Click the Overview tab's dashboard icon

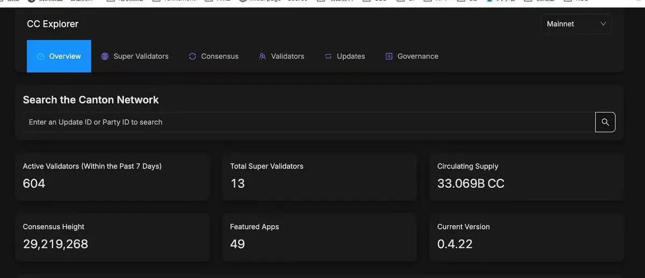[x=40, y=56]
